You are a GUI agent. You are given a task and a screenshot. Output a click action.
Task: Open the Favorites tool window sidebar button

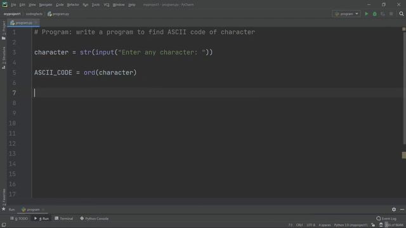tap(4, 199)
